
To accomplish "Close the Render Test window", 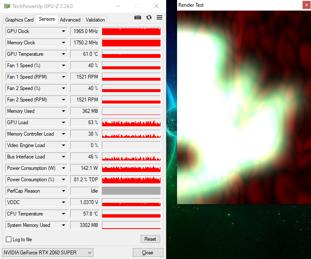I will pyautogui.click(x=306, y=5).
